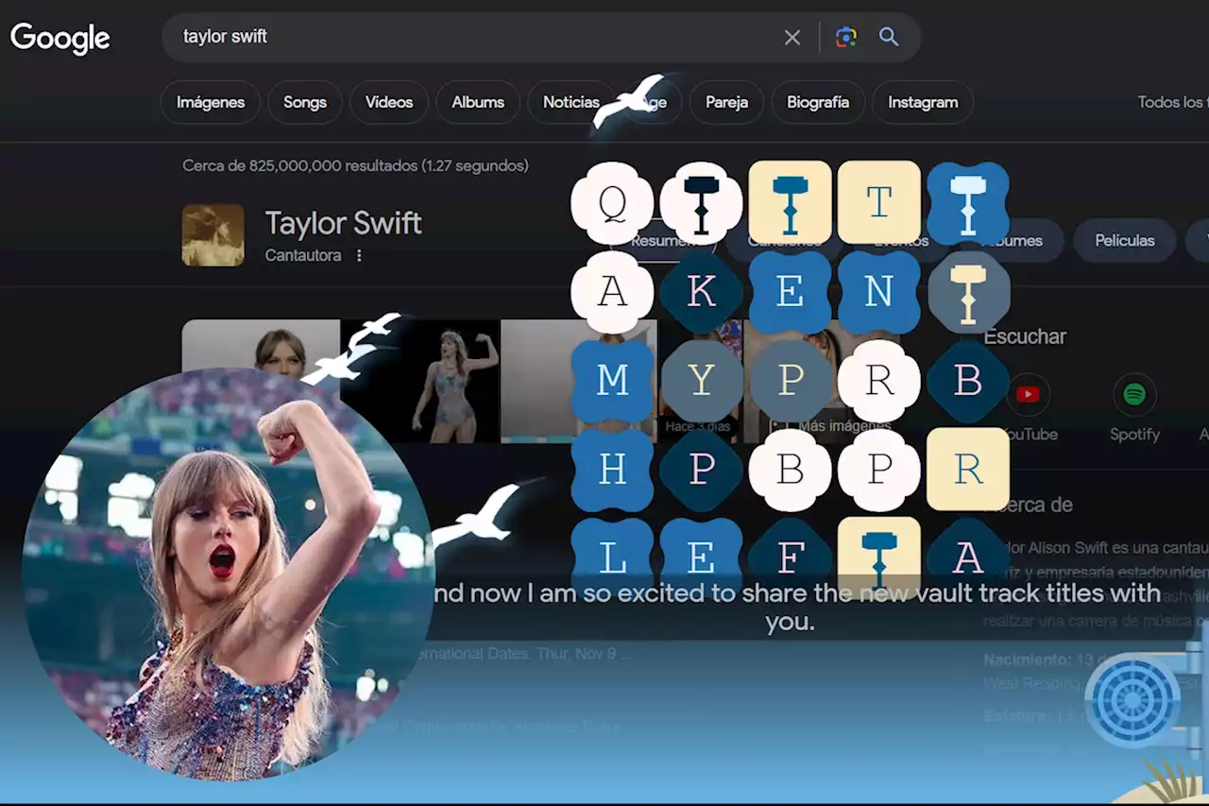Select the white Q puzzle tile
Viewport: 1209px width, 806px height.
612,203
